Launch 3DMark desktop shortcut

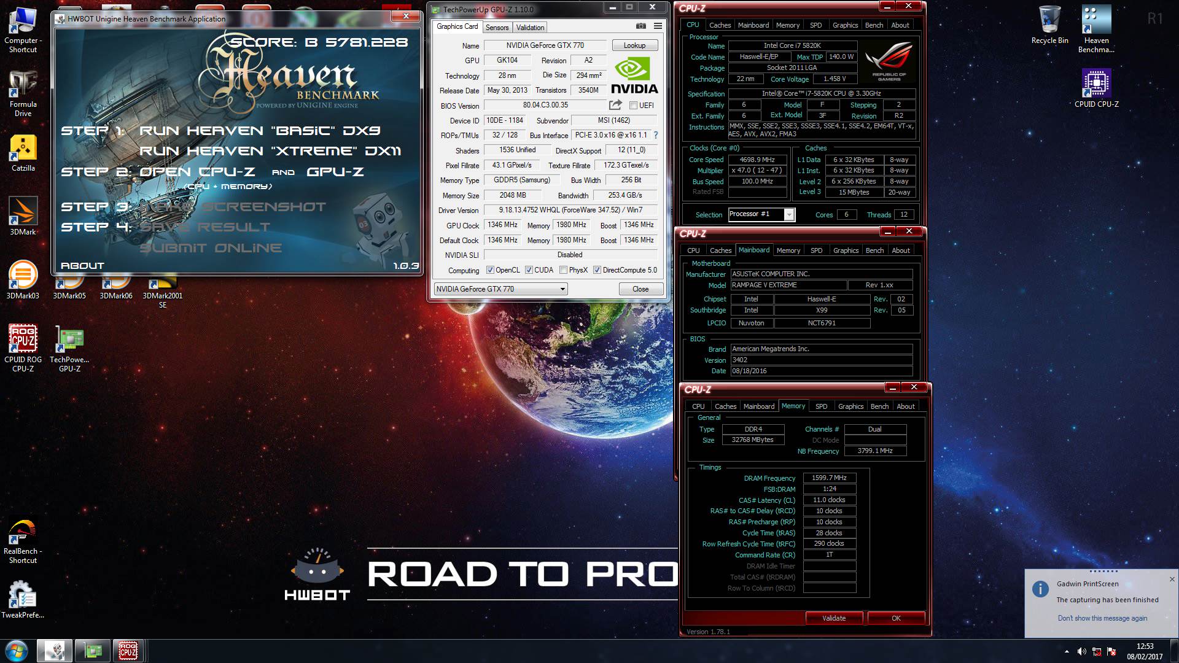click(x=23, y=216)
